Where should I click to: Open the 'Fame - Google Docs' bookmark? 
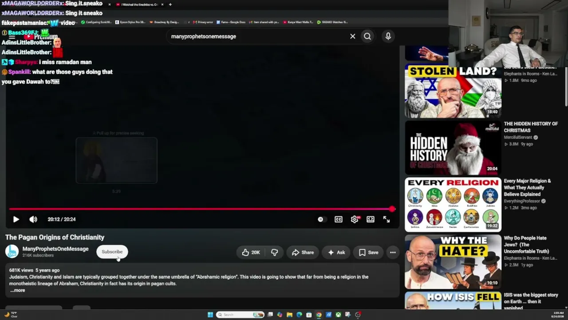[231, 22]
